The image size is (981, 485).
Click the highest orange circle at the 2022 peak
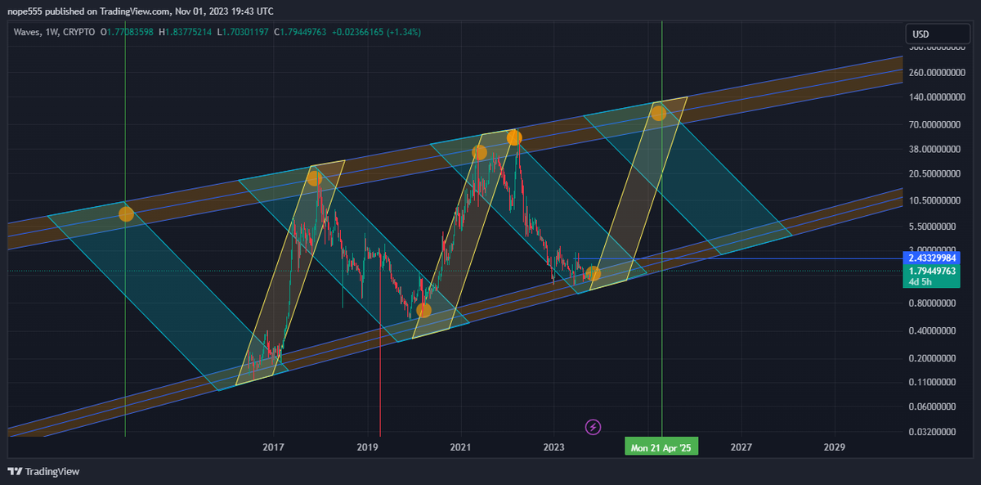513,138
